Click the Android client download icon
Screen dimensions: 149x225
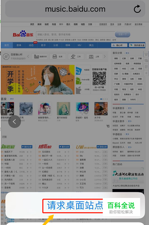tap(79, 81)
